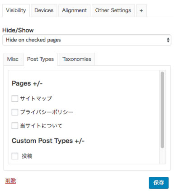Check the 投稿 checkbox
Image resolution: width=174 pixels, height=193 pixels.
click(15, 156)
